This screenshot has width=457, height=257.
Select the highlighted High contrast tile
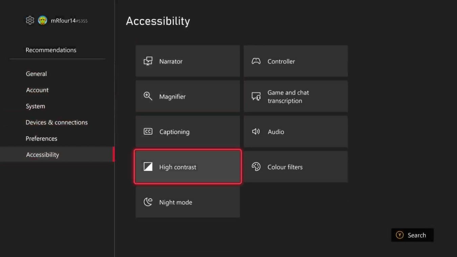click(188, 167)
